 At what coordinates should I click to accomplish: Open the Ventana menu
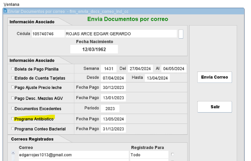[11, 4]
